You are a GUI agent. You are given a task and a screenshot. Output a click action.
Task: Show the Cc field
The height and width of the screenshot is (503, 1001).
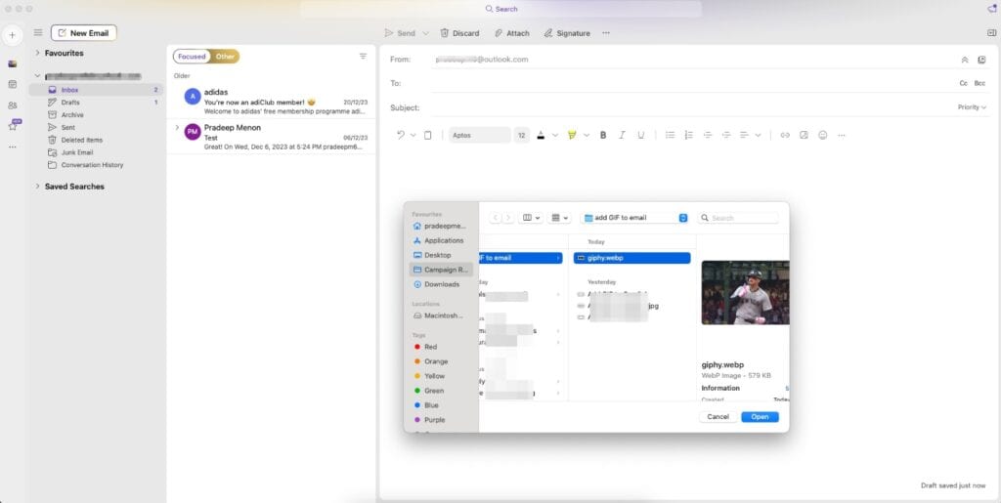tap(963, 84)
